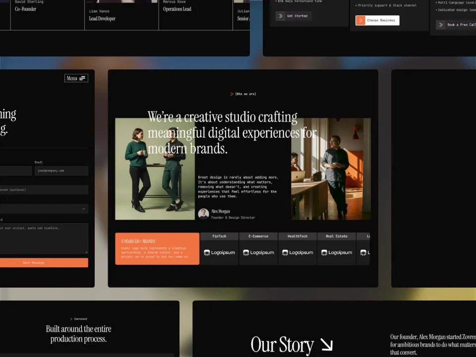Viewport: 476px width, 357px height.
Task: Select the HealthTech category label
Action: click(297, 236)
